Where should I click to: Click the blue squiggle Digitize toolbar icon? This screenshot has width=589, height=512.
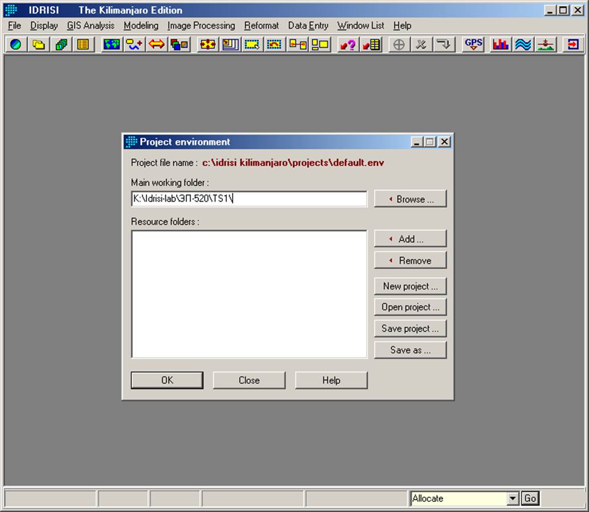[134, 44]
